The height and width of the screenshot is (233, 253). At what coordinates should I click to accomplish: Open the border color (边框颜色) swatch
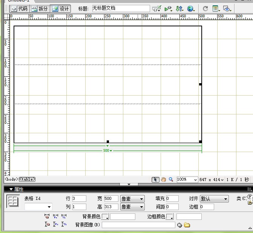tap(170, 216)
